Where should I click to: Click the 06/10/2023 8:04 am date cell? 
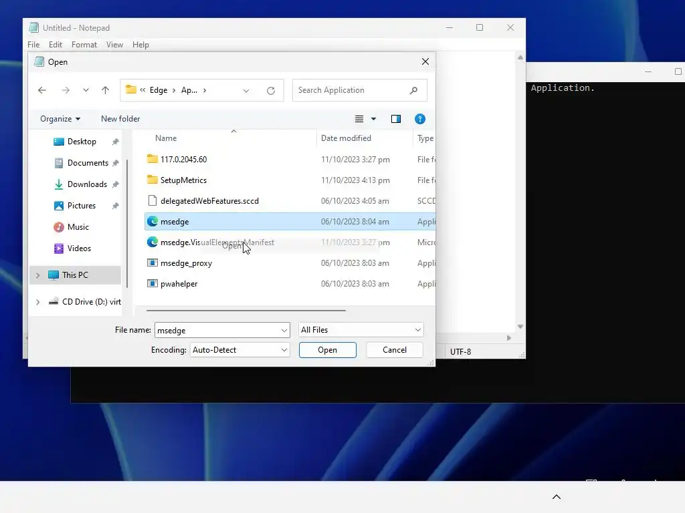coord(355,222)
